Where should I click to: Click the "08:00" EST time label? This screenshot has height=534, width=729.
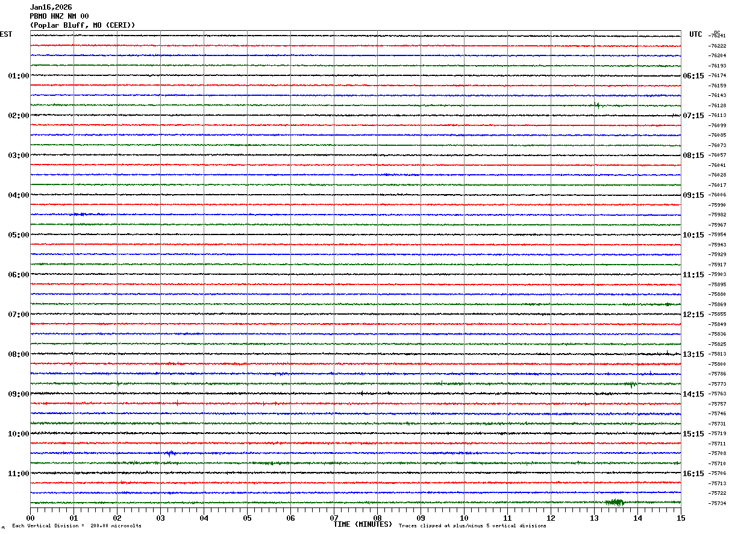[x=19, y=354]
